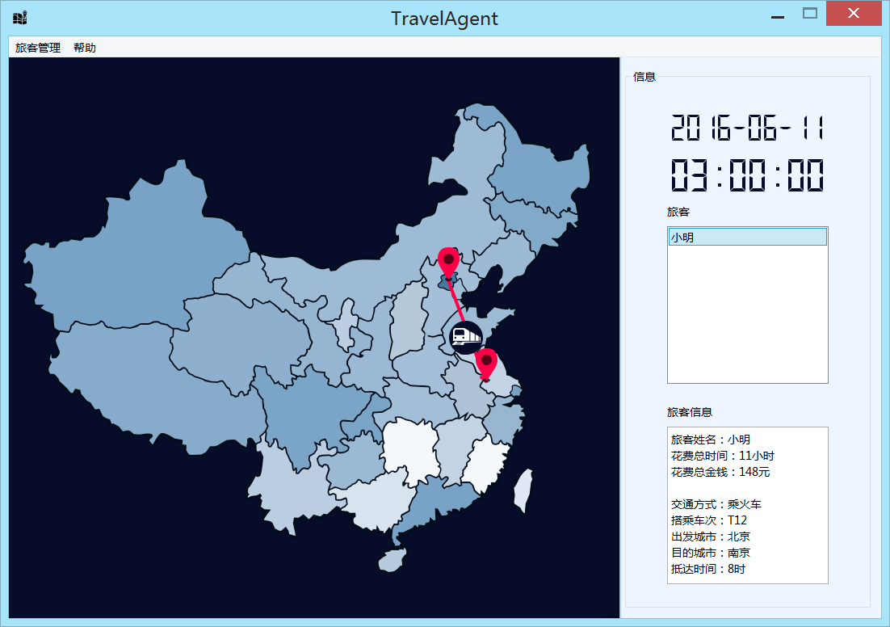Click the train icon on the route
Viewport: 890px width, 627px height.
pos(465,338)
